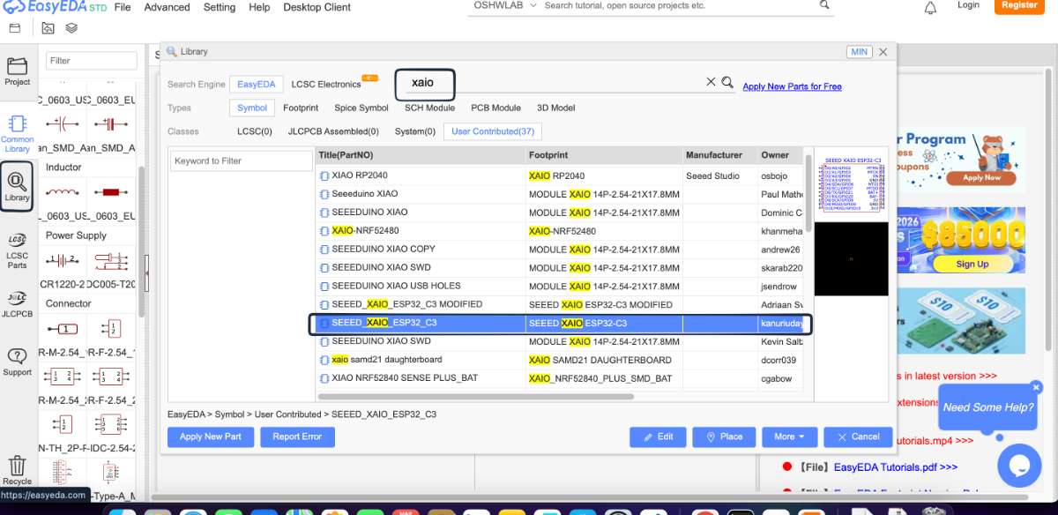This screenshot has width=1058, height=515.
Task: Collapse the left panel with arrow handle
Action: [x=146, y=274]
